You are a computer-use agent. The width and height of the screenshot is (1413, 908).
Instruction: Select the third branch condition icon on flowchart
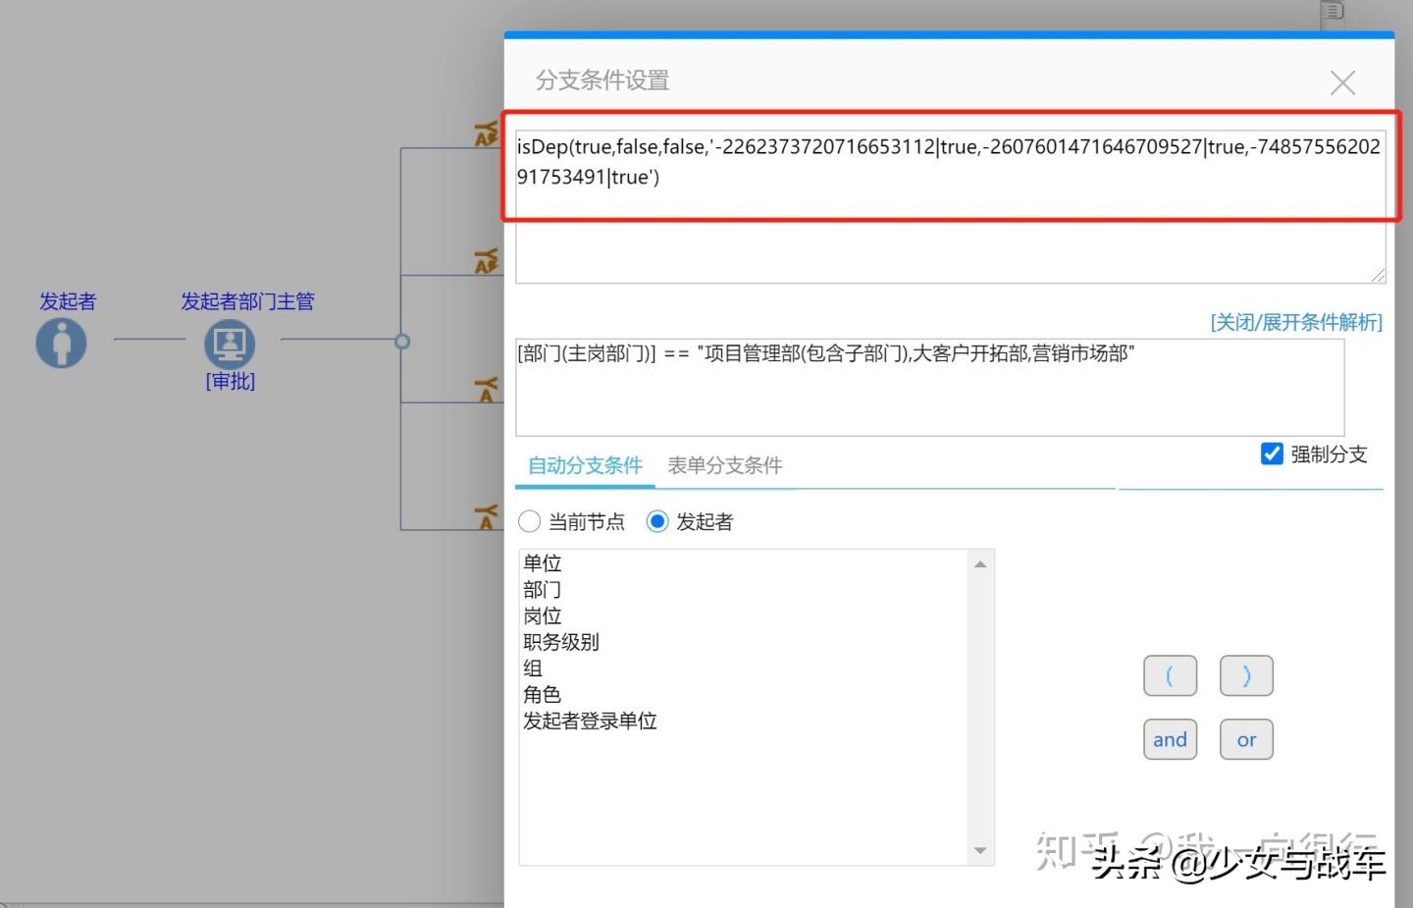pyautogui.click(x=487, y=388)
